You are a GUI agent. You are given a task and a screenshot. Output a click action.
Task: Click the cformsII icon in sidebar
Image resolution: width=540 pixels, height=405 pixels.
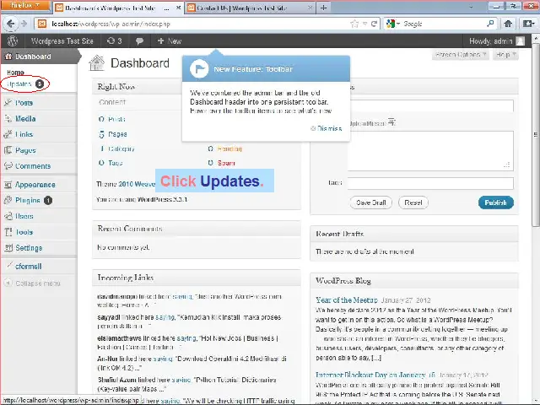coord(9,266)
